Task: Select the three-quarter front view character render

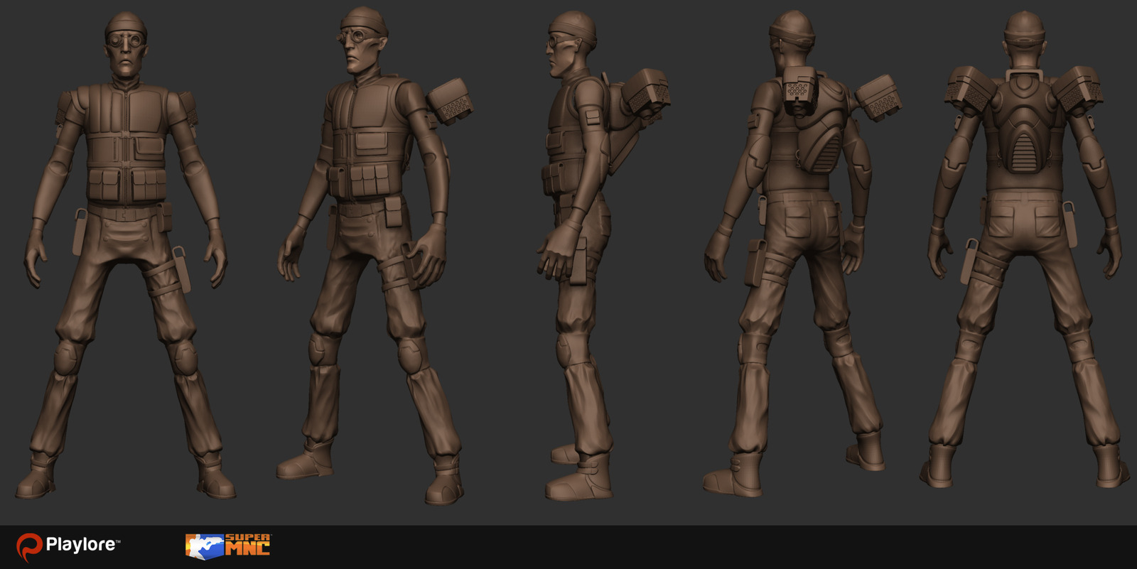Action: 370,256
